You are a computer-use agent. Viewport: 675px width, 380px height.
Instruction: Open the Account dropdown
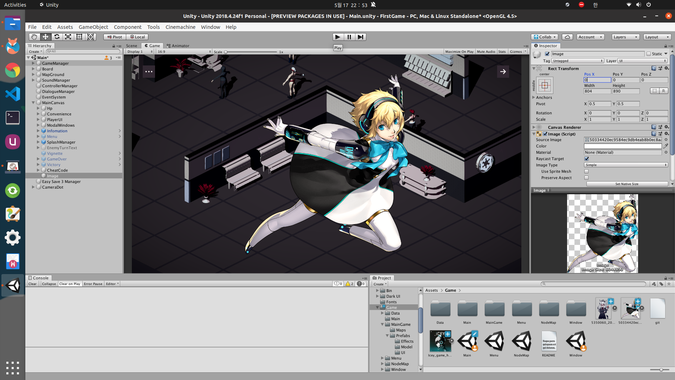tap(590, 37)
